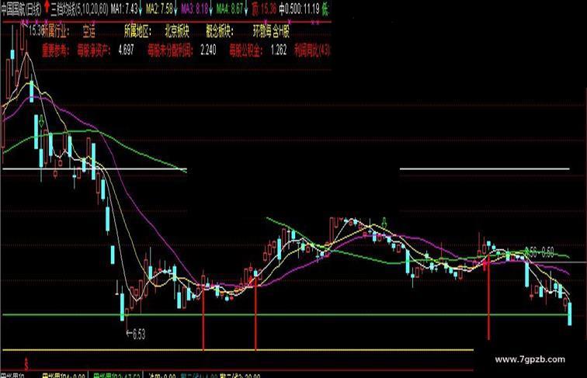Click the 重要参考 label
This screenshot has width=587, height=378.
point(55,50)
